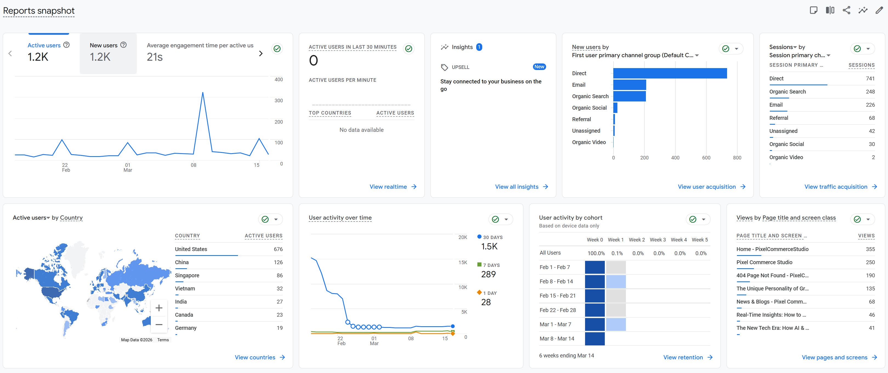Viewport: 888px width, 373px height.
Task: Toggle the 30 DAYS series legend
Action: (x=489, y=237)
